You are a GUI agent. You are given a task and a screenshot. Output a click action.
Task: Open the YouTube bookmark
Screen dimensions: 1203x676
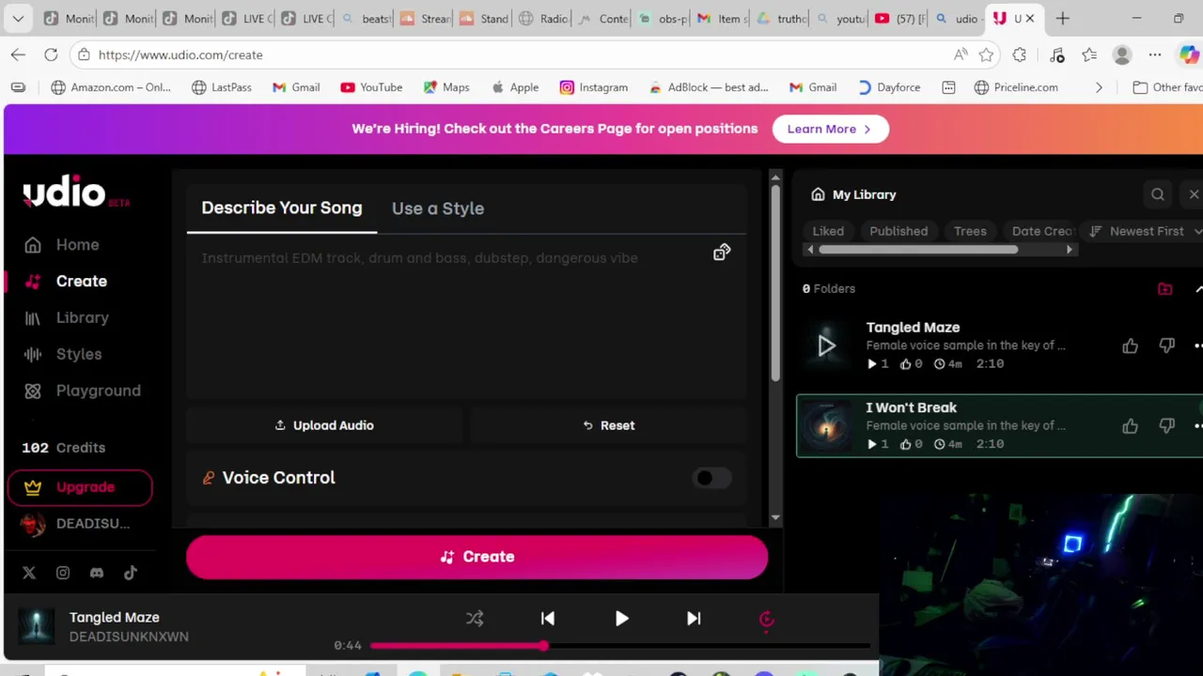click(x=371, y=87)
